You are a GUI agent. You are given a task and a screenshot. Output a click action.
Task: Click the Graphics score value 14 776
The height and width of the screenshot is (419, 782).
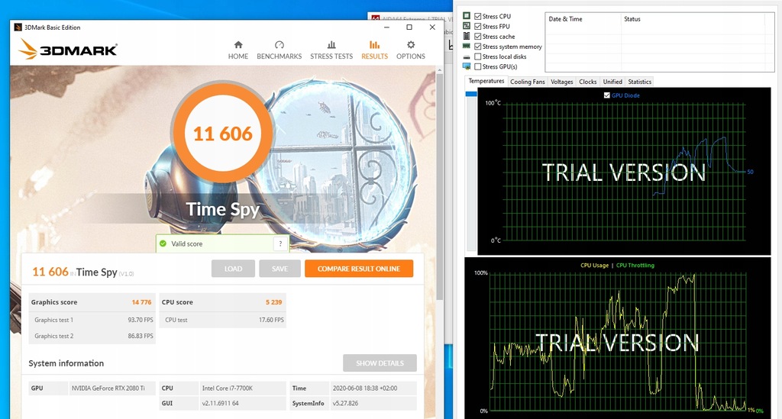click(141, 302)
